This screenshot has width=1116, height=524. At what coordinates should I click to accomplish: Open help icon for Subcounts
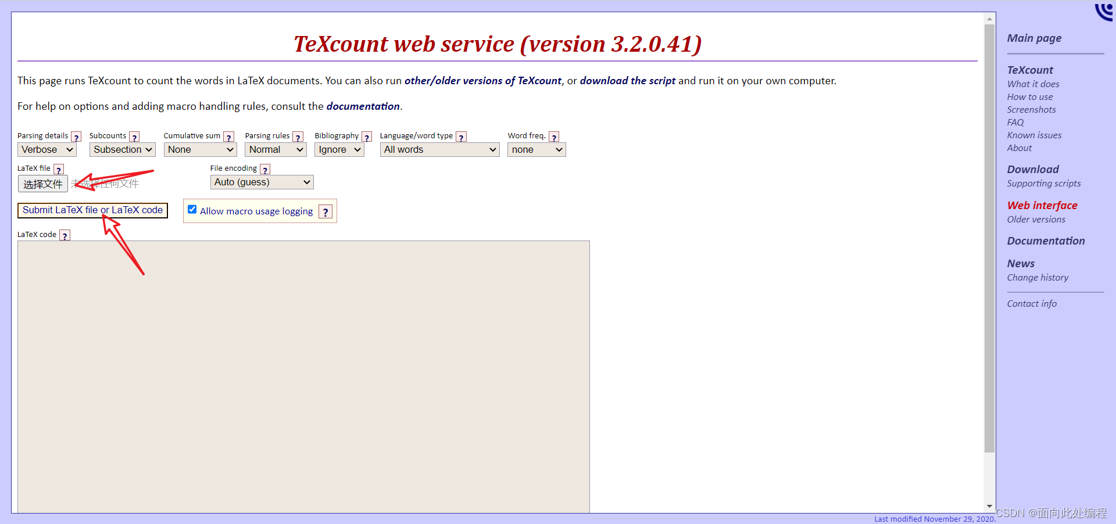134,137
